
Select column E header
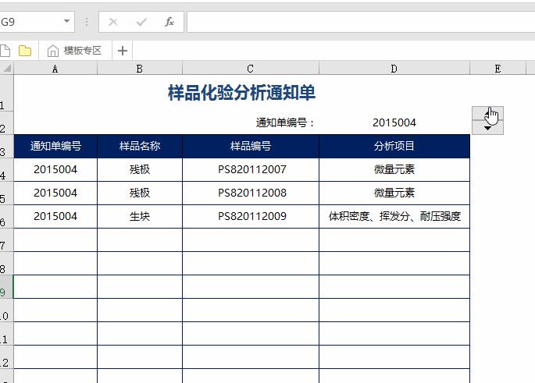[498, 69]
